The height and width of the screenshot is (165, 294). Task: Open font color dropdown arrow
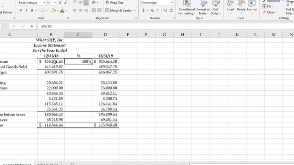pos(66,11)
